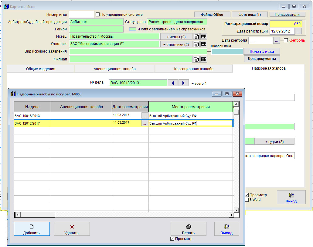Open directory icon next to Истец field
This screenshot has width=313, height=247.
click(x=196, y=37)
